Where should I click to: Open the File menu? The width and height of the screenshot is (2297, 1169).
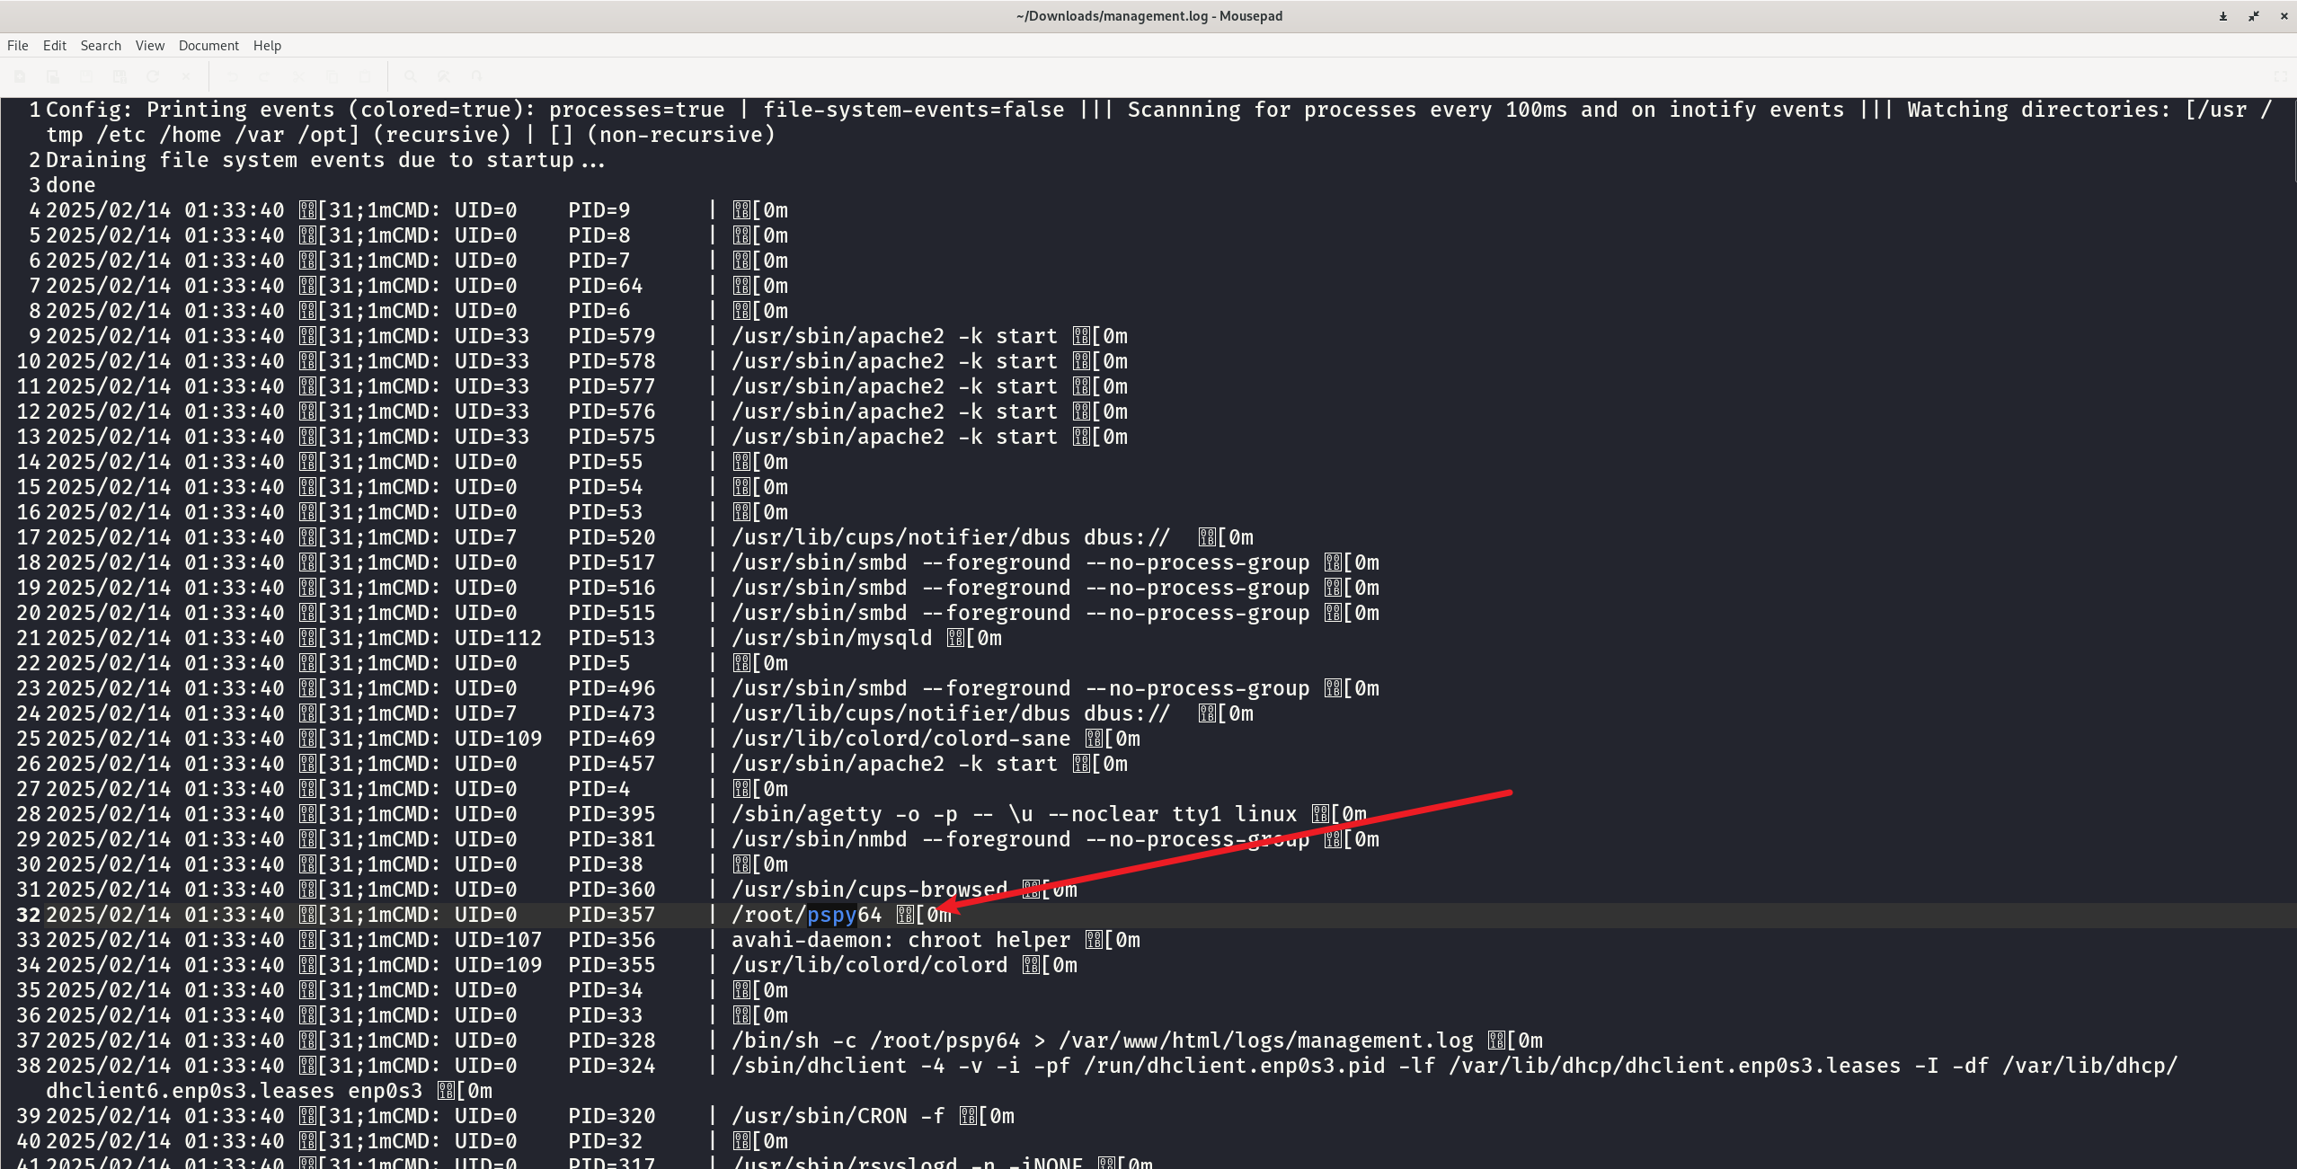tap(17, 46)
